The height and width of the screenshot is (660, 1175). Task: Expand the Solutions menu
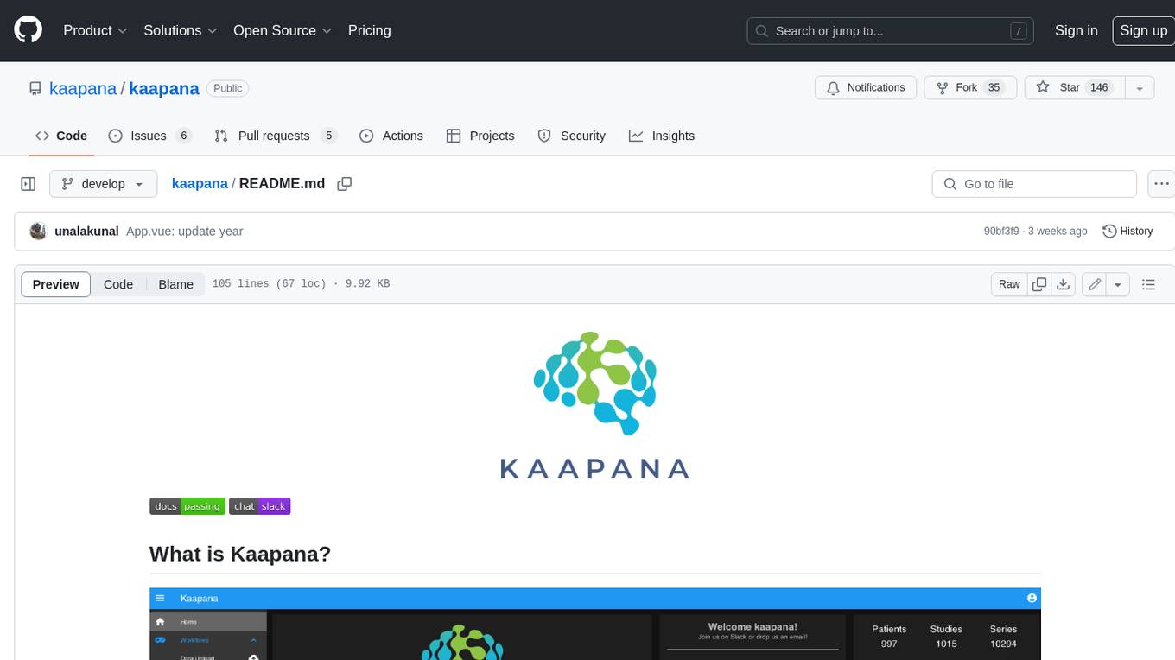(181, 30)
